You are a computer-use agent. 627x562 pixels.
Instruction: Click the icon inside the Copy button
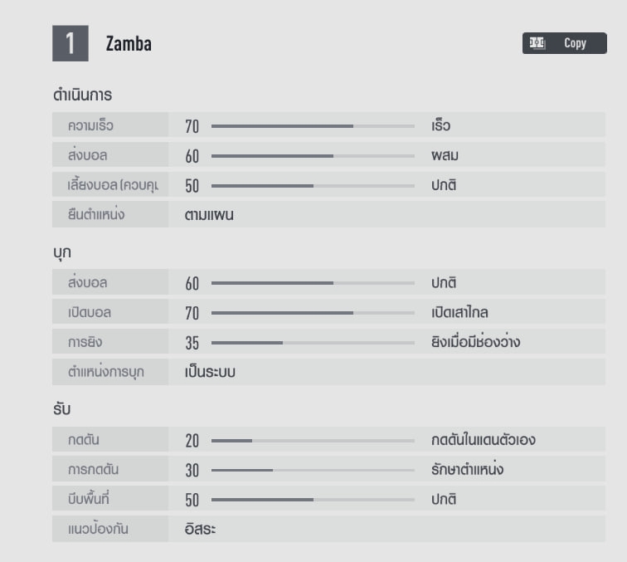[537, 43]
